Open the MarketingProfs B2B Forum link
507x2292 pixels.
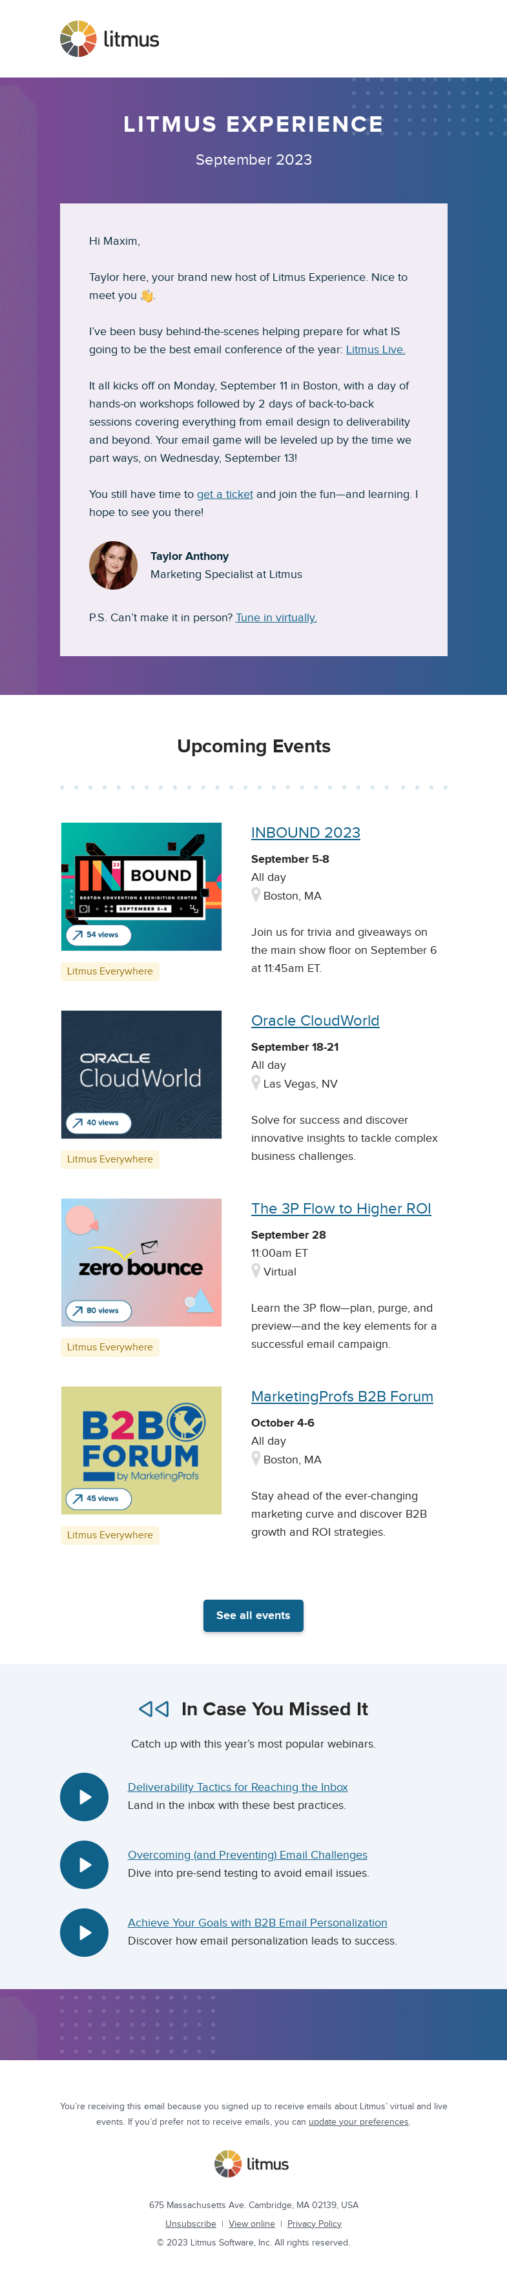342,1396
